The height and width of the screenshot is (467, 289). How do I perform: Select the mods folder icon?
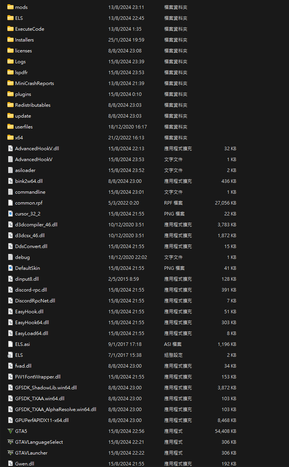(10, 7)
